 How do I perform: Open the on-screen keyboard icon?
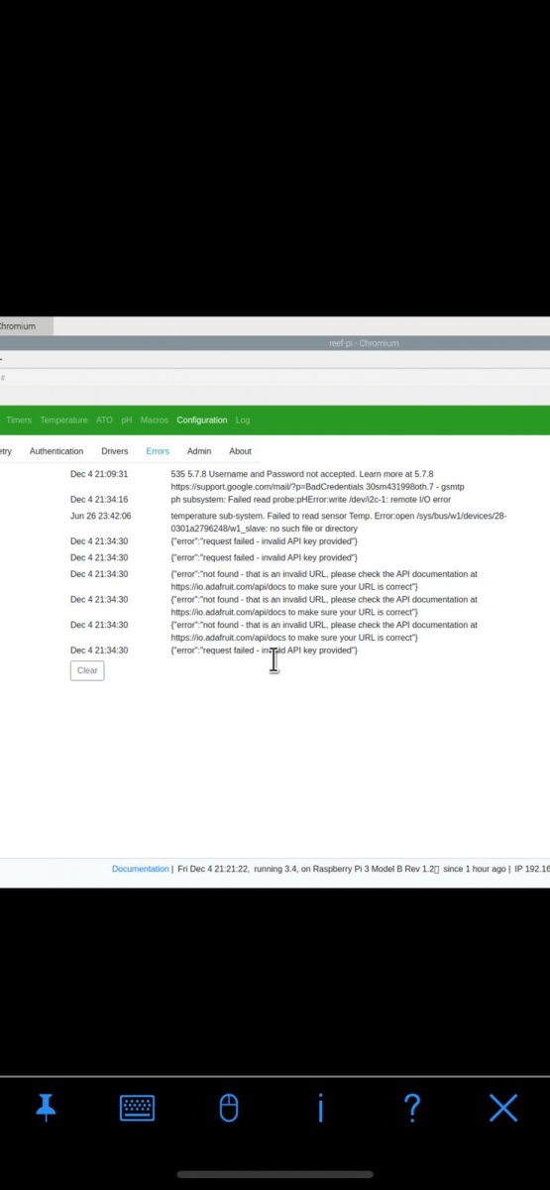pyautogui.click(x=138, y=1108)
